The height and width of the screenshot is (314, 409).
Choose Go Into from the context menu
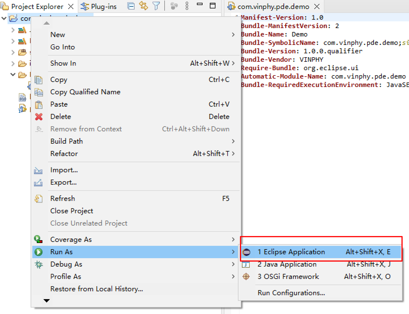63,47
